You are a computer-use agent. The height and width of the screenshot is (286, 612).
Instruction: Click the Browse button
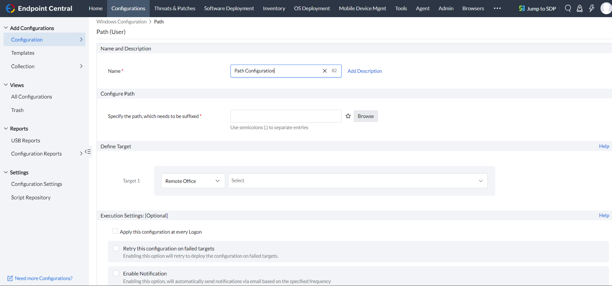366,116
